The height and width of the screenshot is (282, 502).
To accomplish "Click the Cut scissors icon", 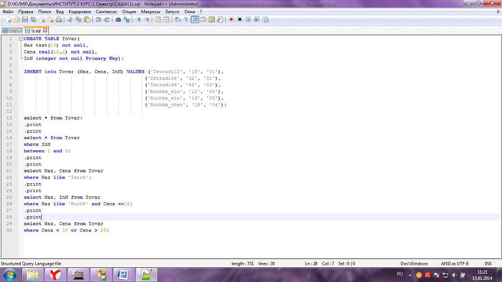I will pyautogui.click(x=70, y=20).
